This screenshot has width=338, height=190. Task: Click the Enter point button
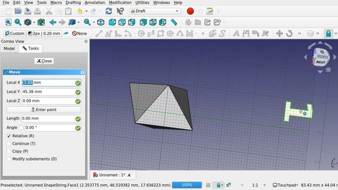click(x=44, y=110)
